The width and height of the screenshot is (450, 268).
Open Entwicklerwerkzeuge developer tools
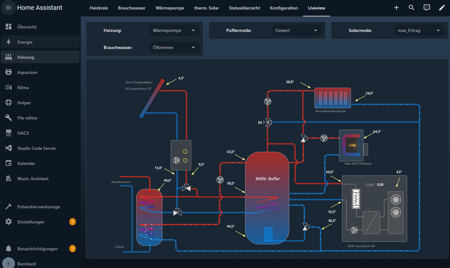38,207
